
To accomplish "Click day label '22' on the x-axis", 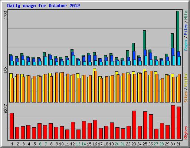I will (x=128, y=144).
